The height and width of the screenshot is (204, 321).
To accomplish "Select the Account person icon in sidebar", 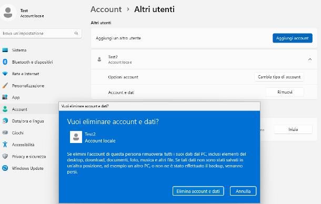I will tap(5, 109).
